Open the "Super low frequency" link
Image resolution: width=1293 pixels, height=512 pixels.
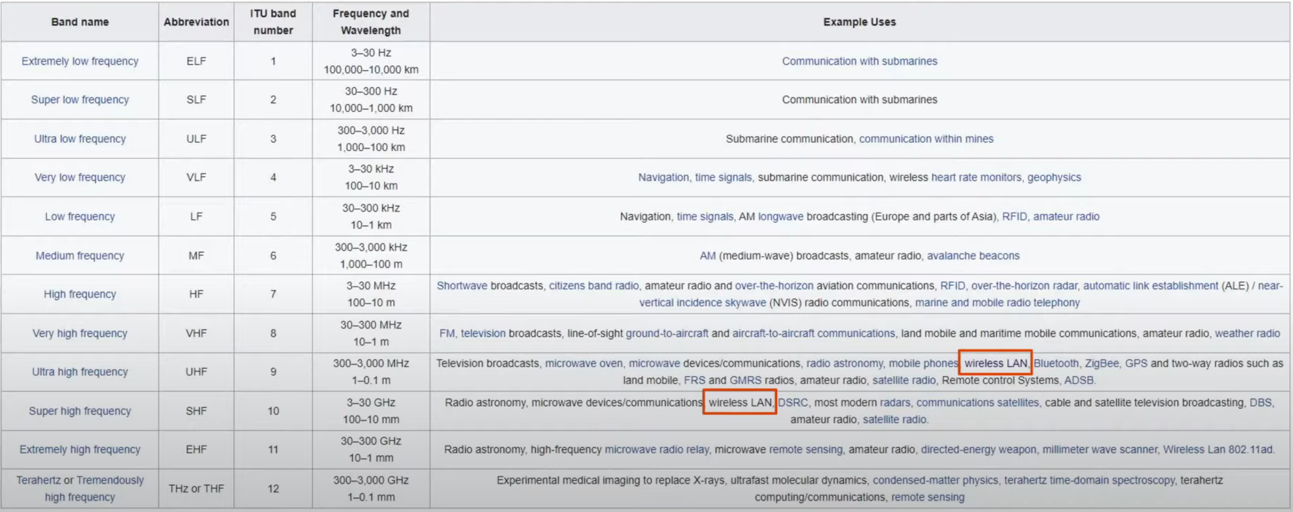79,99
